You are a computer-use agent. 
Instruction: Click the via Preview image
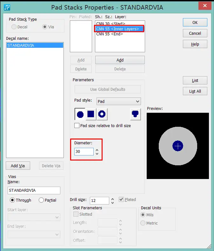click(178, 146)
